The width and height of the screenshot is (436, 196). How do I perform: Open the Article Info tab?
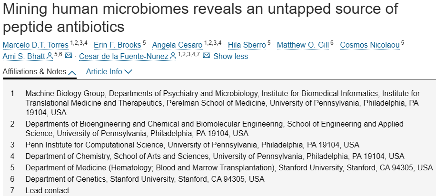click(x=109, y=72)
